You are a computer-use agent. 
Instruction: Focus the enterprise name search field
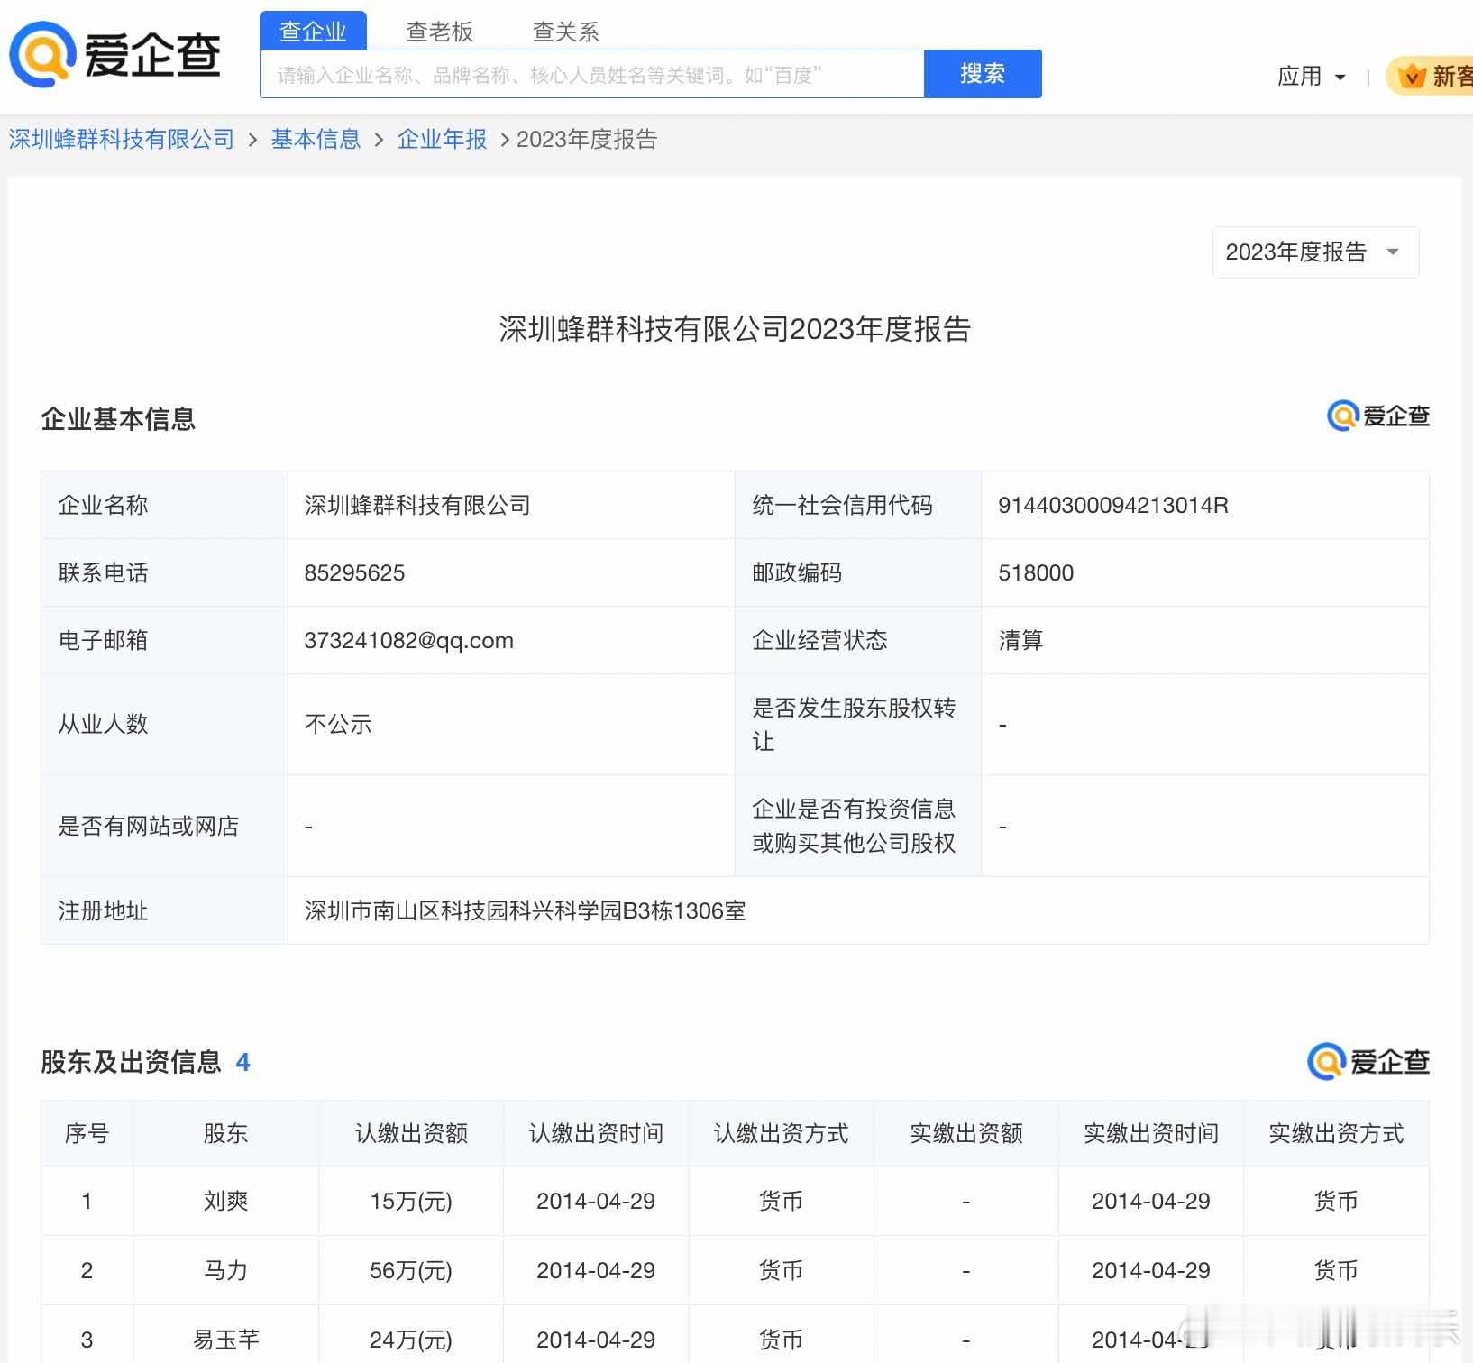592,74
